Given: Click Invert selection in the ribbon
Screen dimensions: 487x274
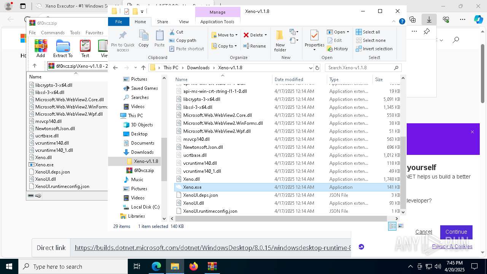Looking at the screenshot, I should [374, 49].
